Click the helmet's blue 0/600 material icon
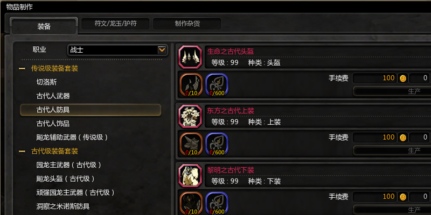The image size is (431, 215). (x=217, y=85)
